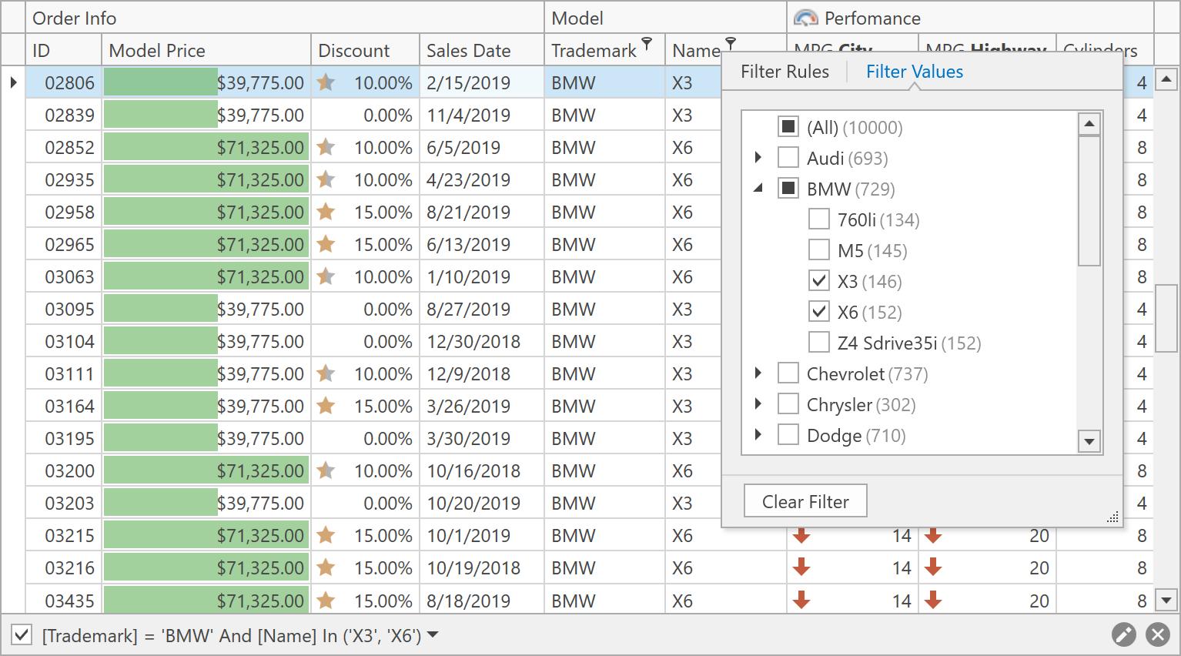Click the row indicator arrow beside 02806
Viewport: 1181px width, 656px height.
pos(13,82)
